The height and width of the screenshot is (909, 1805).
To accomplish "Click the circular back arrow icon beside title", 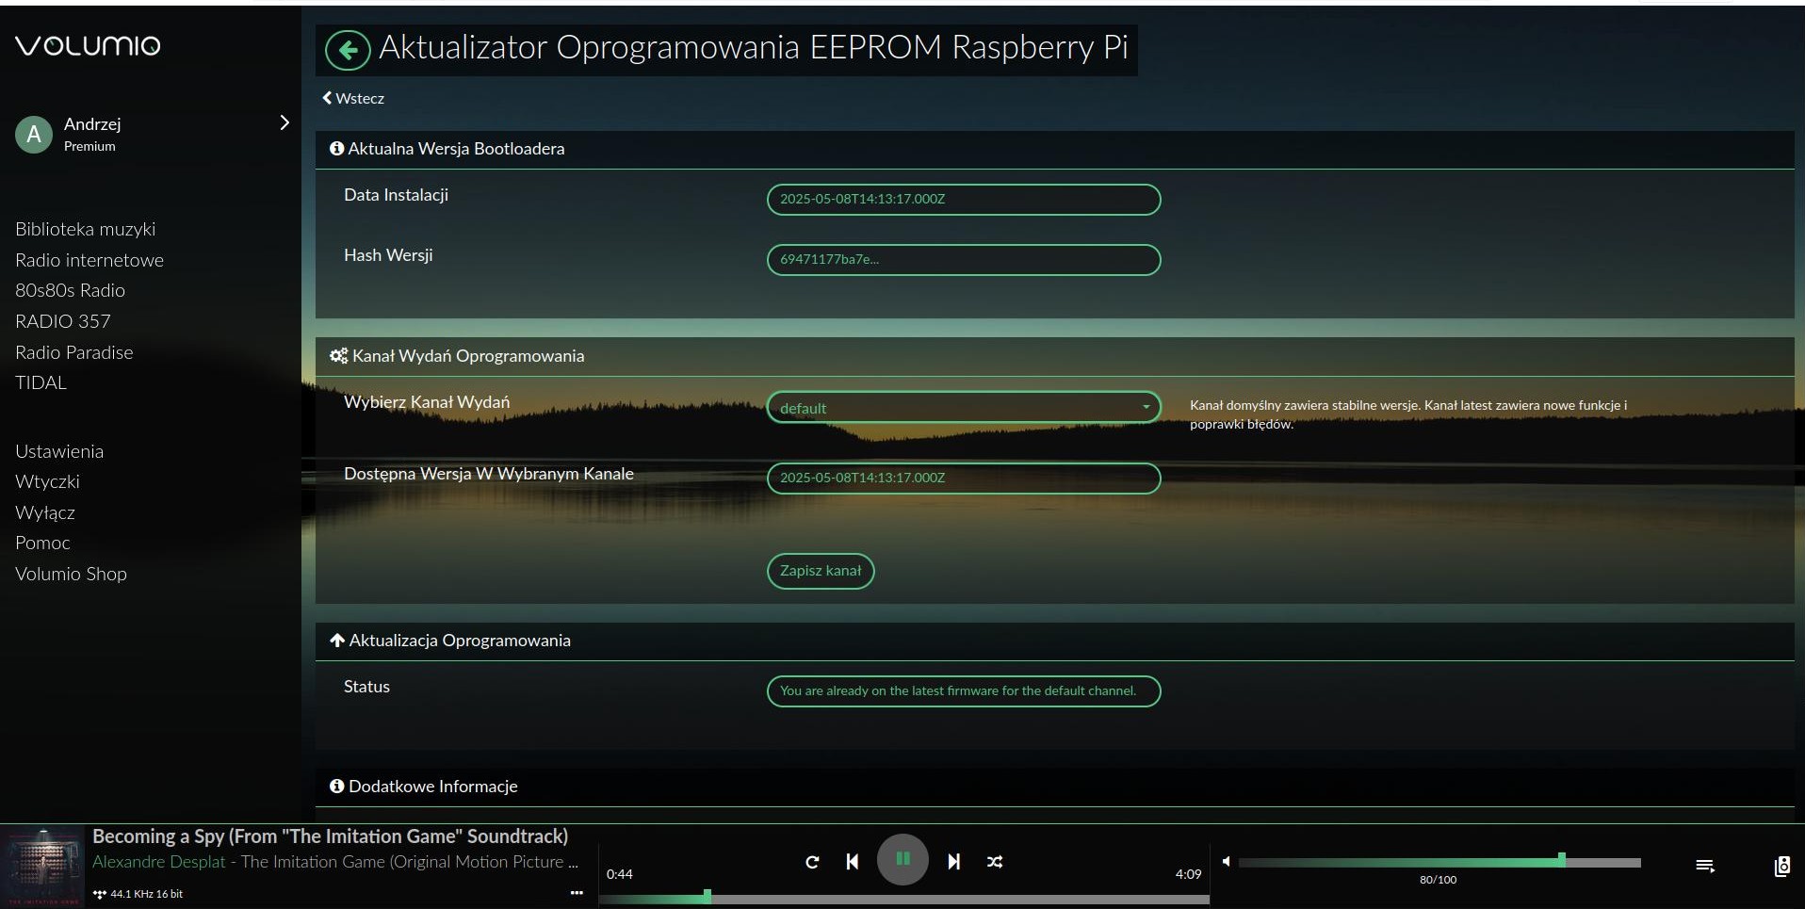I will point(348,50).
